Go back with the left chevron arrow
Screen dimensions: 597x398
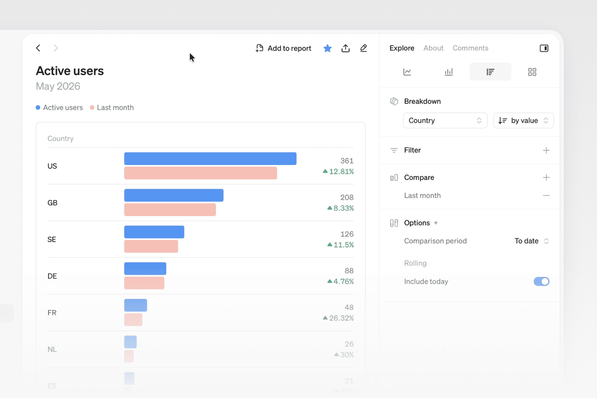click(x=38, y=48)
